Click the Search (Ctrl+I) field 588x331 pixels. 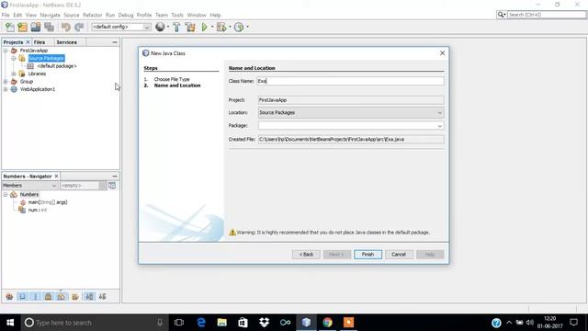tap(547, 15)
